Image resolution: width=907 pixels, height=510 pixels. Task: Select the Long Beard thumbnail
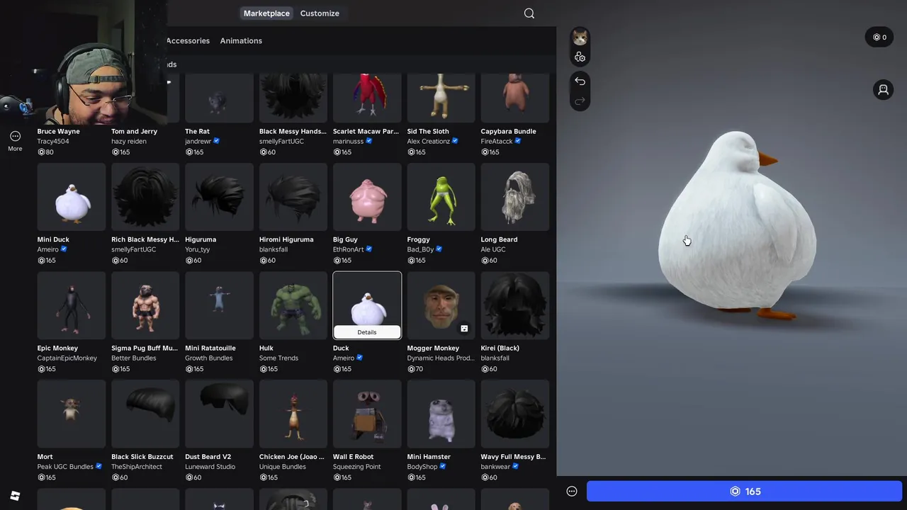tap(515, 198)
